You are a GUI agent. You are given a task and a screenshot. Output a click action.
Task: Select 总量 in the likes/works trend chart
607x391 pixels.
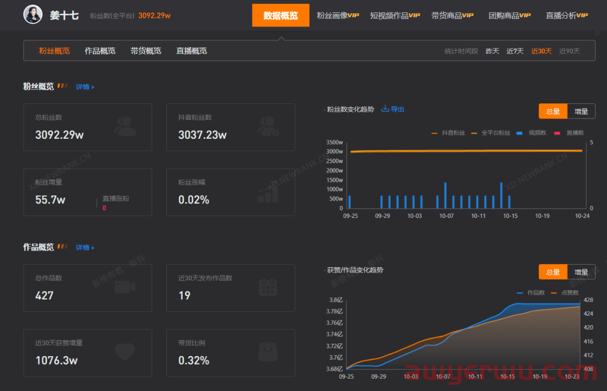[x=553, y=272]
